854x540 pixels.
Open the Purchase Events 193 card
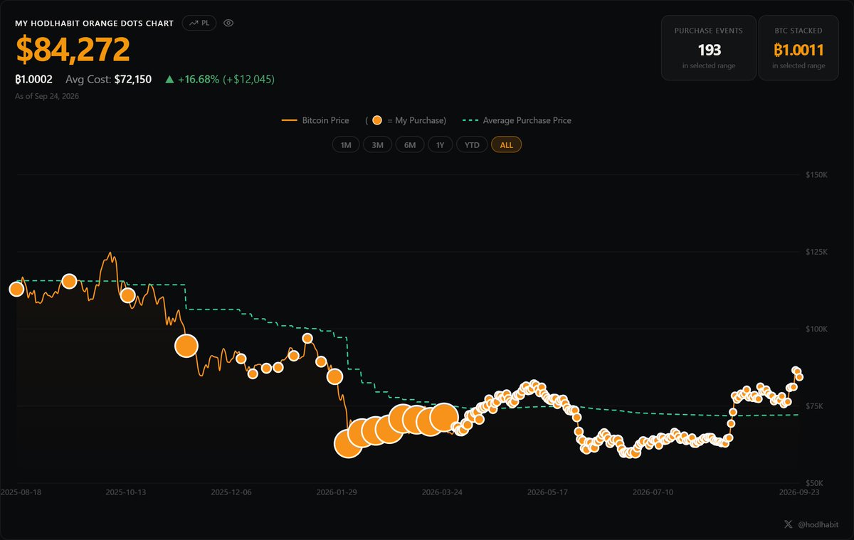(709, 48)
